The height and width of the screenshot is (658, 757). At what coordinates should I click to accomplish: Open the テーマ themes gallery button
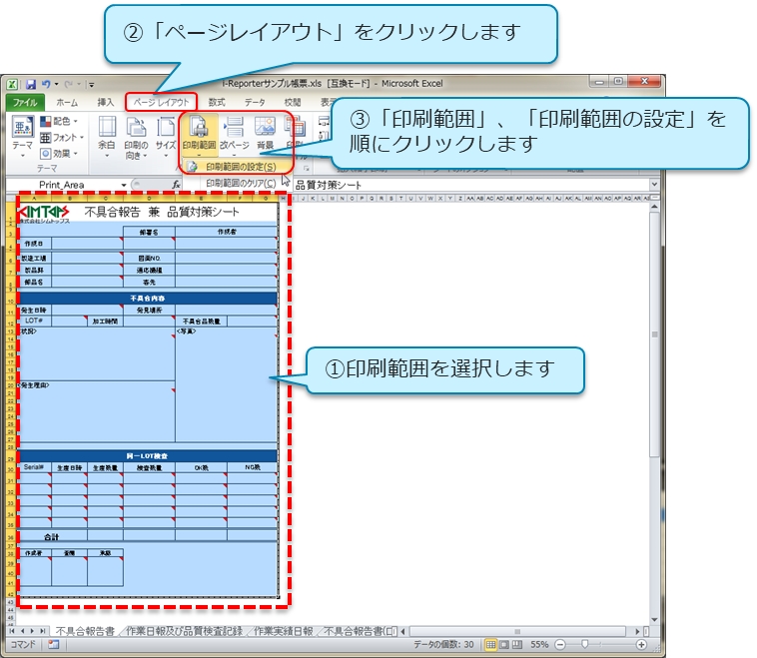tap(22, 137)
